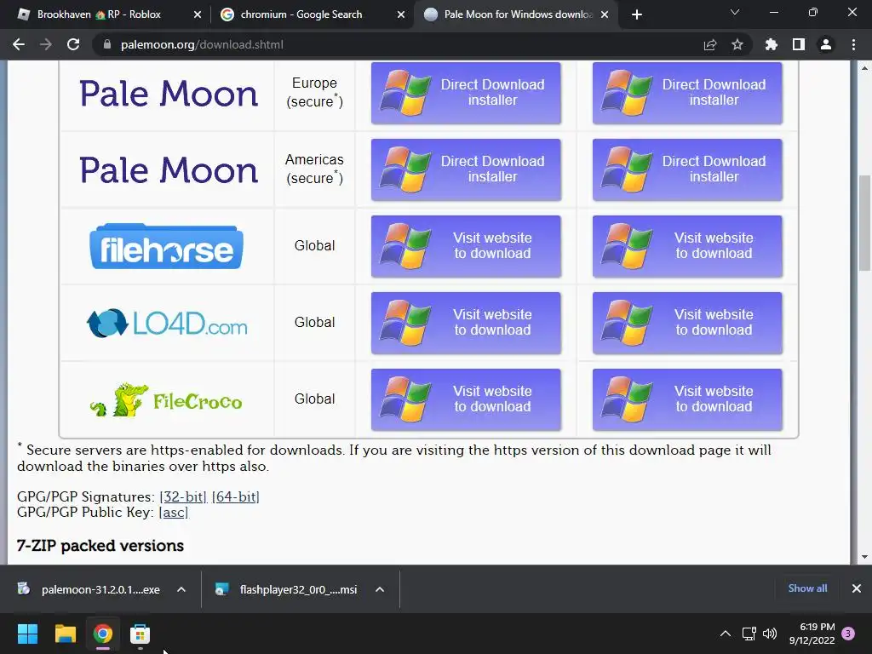
Task: Open the clock showing 6:19 PM
Action: tap(812, 634)
